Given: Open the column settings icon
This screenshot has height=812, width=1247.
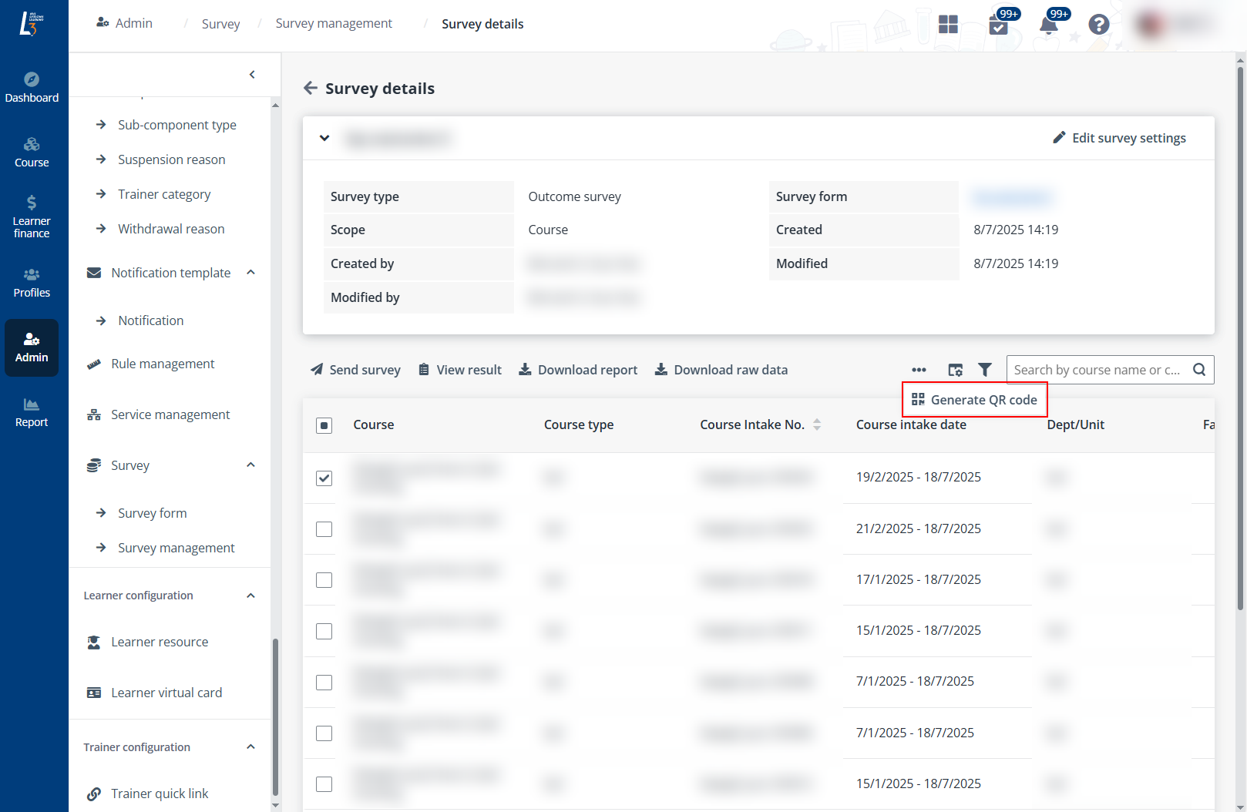Looking at the screenshot, I should click(955, 370).
